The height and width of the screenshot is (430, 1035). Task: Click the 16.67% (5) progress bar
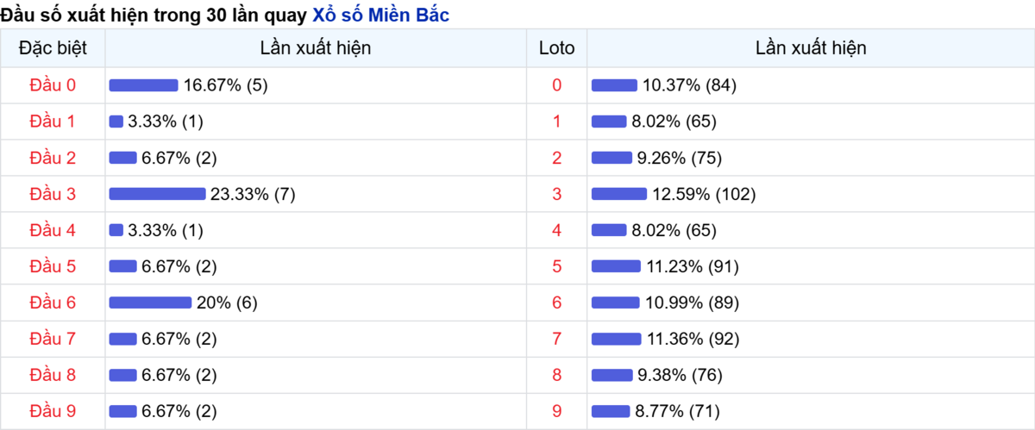143,85
